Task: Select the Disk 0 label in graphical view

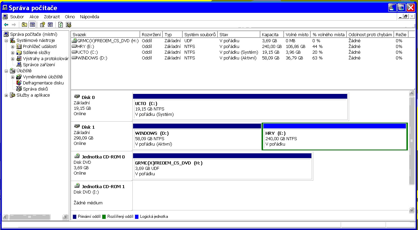Action: (88, 97)
